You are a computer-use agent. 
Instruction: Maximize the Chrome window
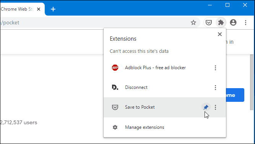pos(227,5)
